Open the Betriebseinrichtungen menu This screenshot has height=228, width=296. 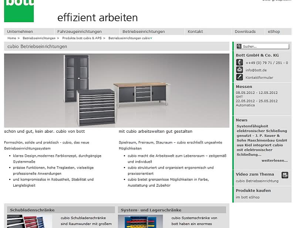pos(144,31)
